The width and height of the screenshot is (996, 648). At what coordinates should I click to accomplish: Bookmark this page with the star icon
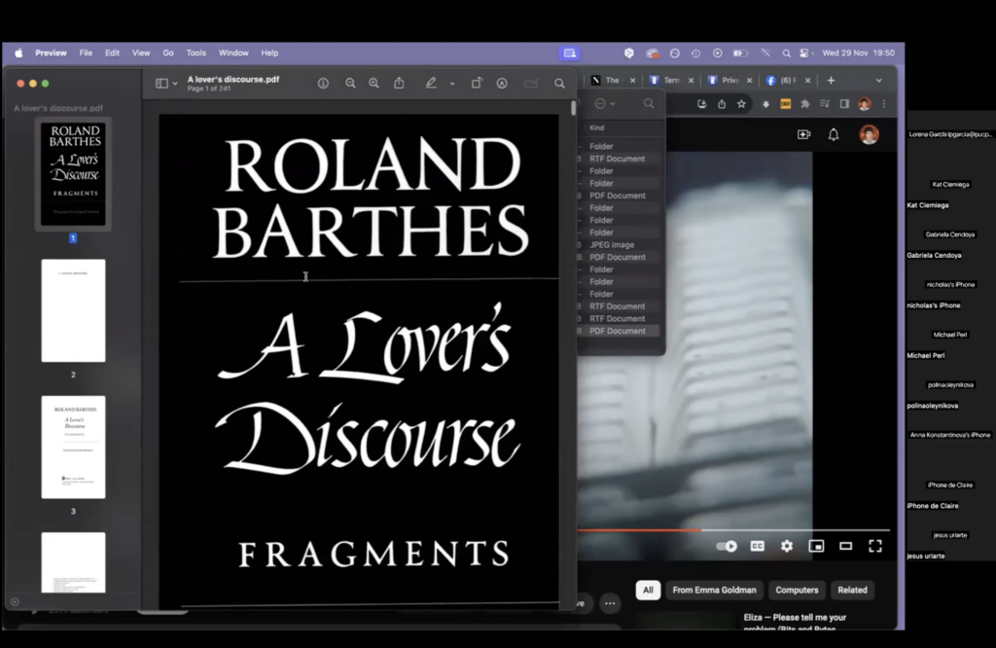point(741,104)
